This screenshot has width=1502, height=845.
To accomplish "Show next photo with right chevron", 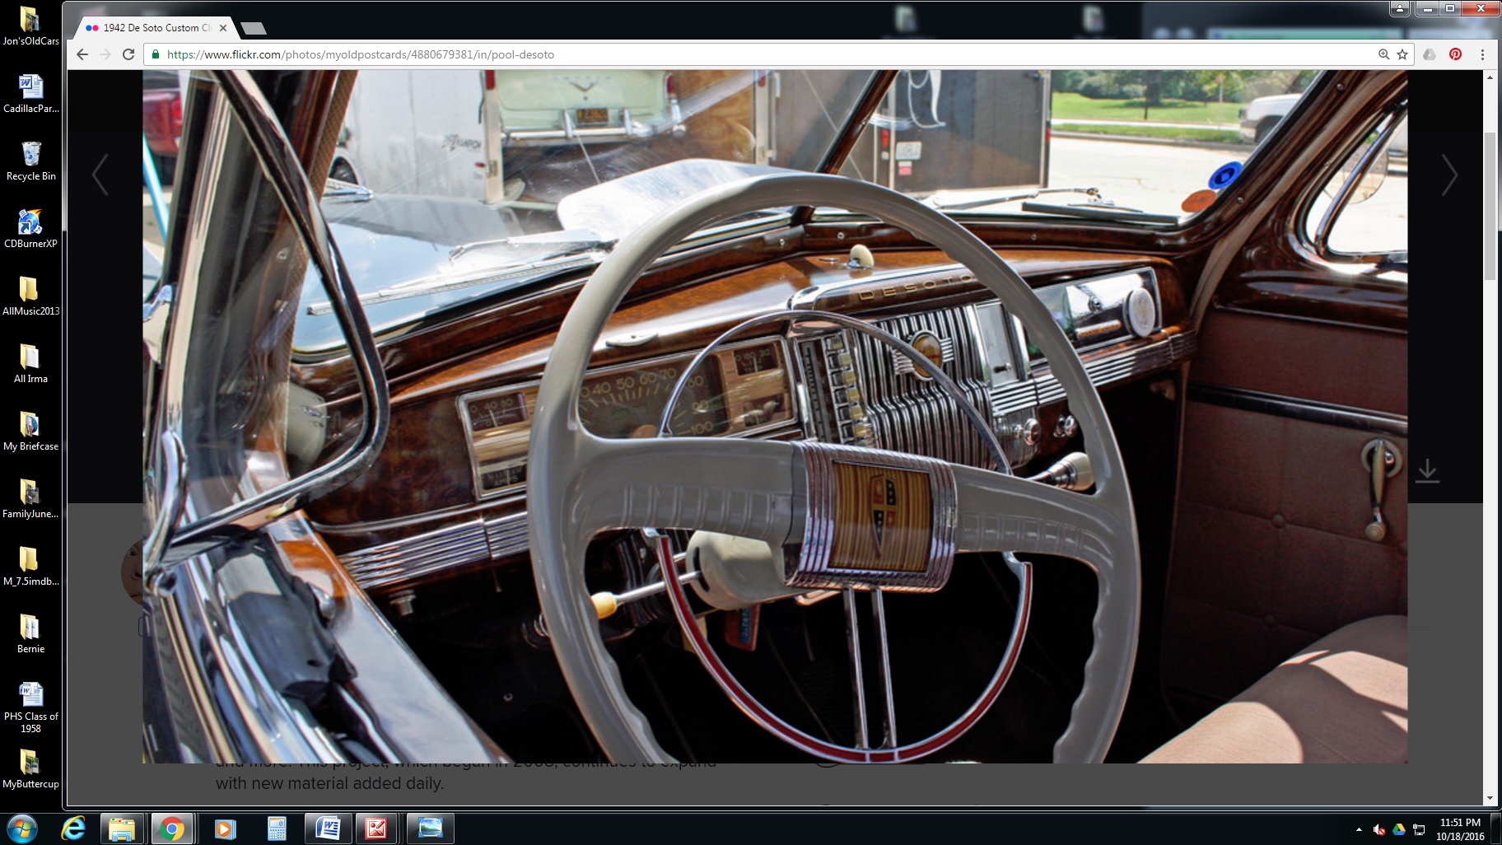I will (x=1449, y=175).
